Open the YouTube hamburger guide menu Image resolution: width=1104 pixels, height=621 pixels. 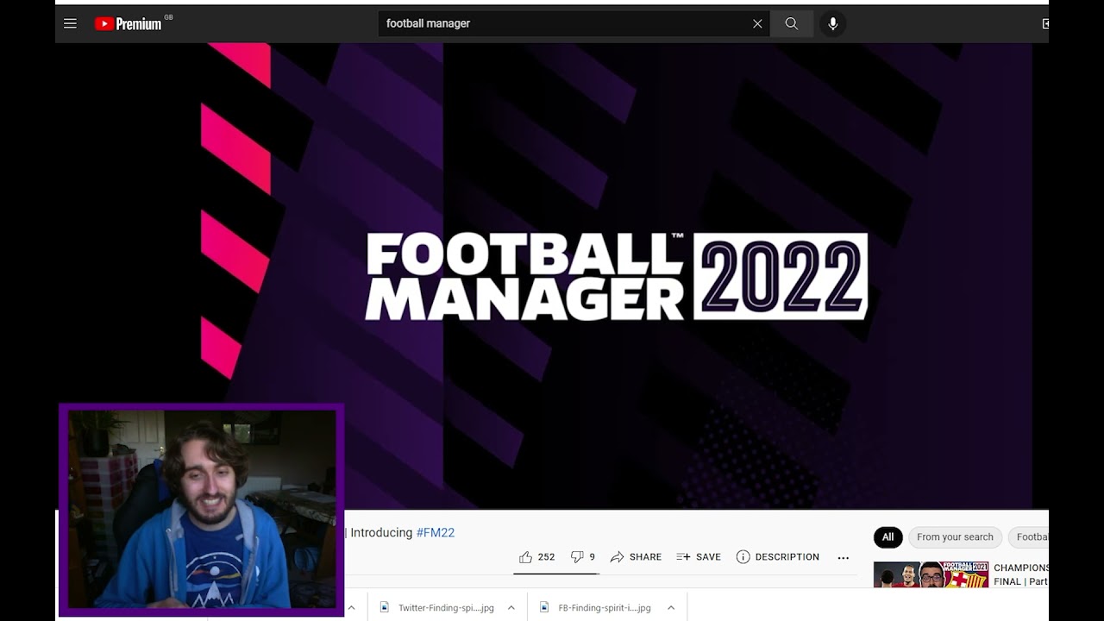tap(70, 23)
